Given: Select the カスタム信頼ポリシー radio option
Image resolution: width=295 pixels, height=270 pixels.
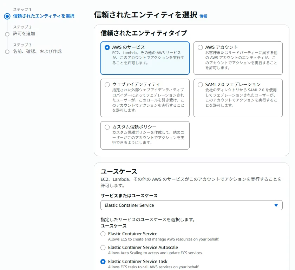Looking at the screenshot, I should pos(107,127).
